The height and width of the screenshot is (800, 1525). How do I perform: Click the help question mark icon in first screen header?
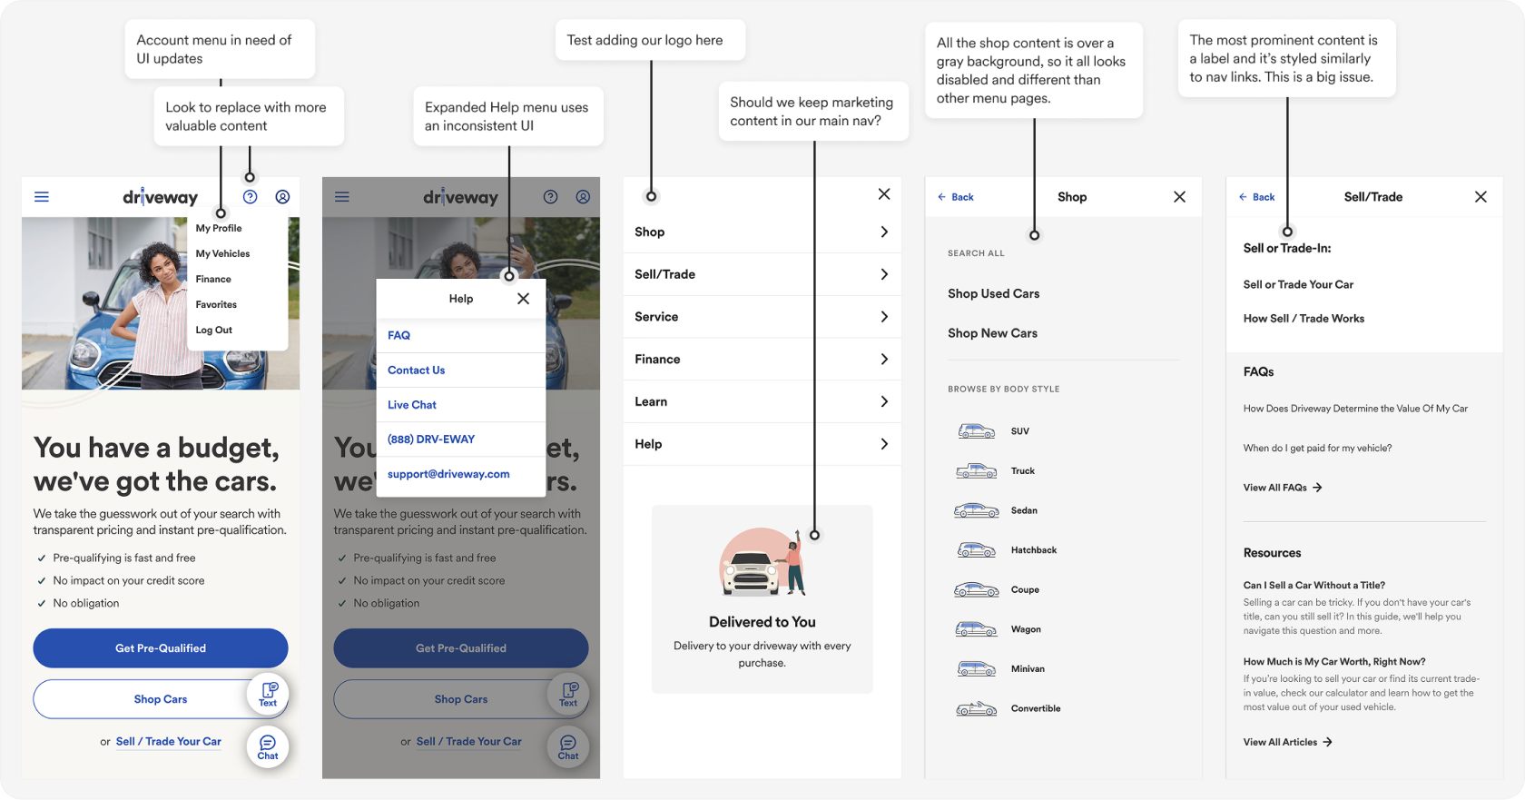[251, 196]
